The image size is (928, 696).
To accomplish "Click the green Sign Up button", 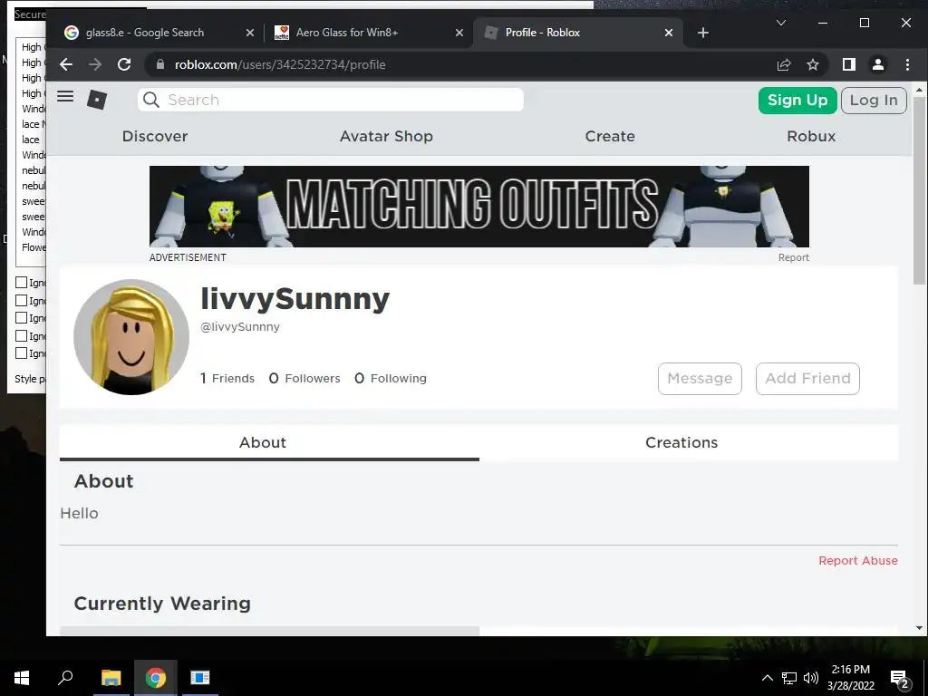I will pyautogui.click(x=797, y=100).
